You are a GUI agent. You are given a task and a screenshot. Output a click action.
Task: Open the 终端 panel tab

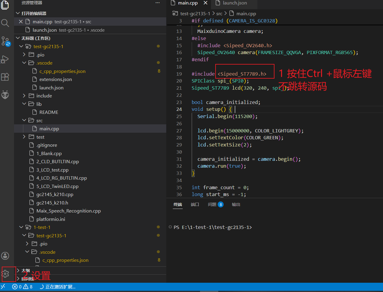pyautogui.click(x=178, y=204)
